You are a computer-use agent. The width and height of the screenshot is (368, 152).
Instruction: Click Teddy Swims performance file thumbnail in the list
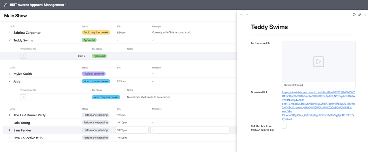(x=23, y=56)
